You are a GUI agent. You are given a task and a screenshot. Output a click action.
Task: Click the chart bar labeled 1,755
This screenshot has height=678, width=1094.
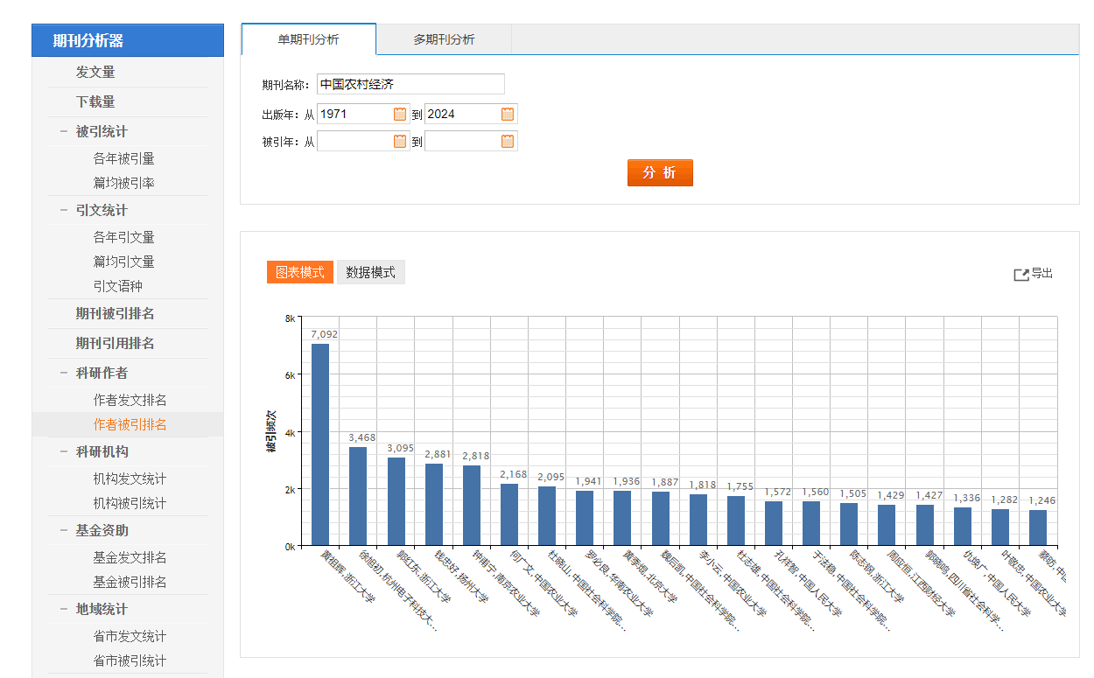[736, 521]
